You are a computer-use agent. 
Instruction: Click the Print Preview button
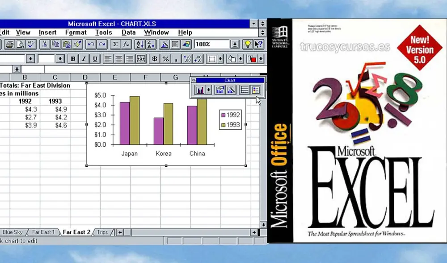(x=20, y=44)
